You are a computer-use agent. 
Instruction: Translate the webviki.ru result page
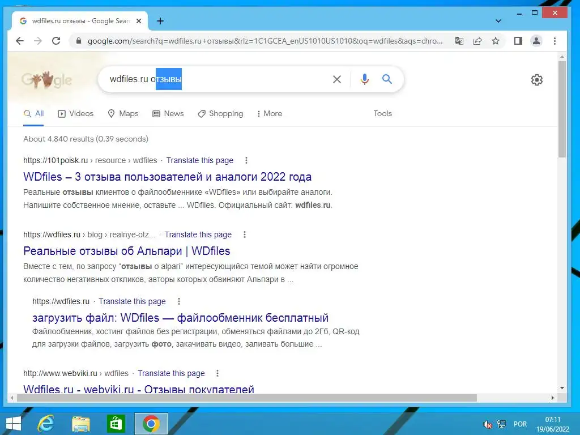coord(171,374)
